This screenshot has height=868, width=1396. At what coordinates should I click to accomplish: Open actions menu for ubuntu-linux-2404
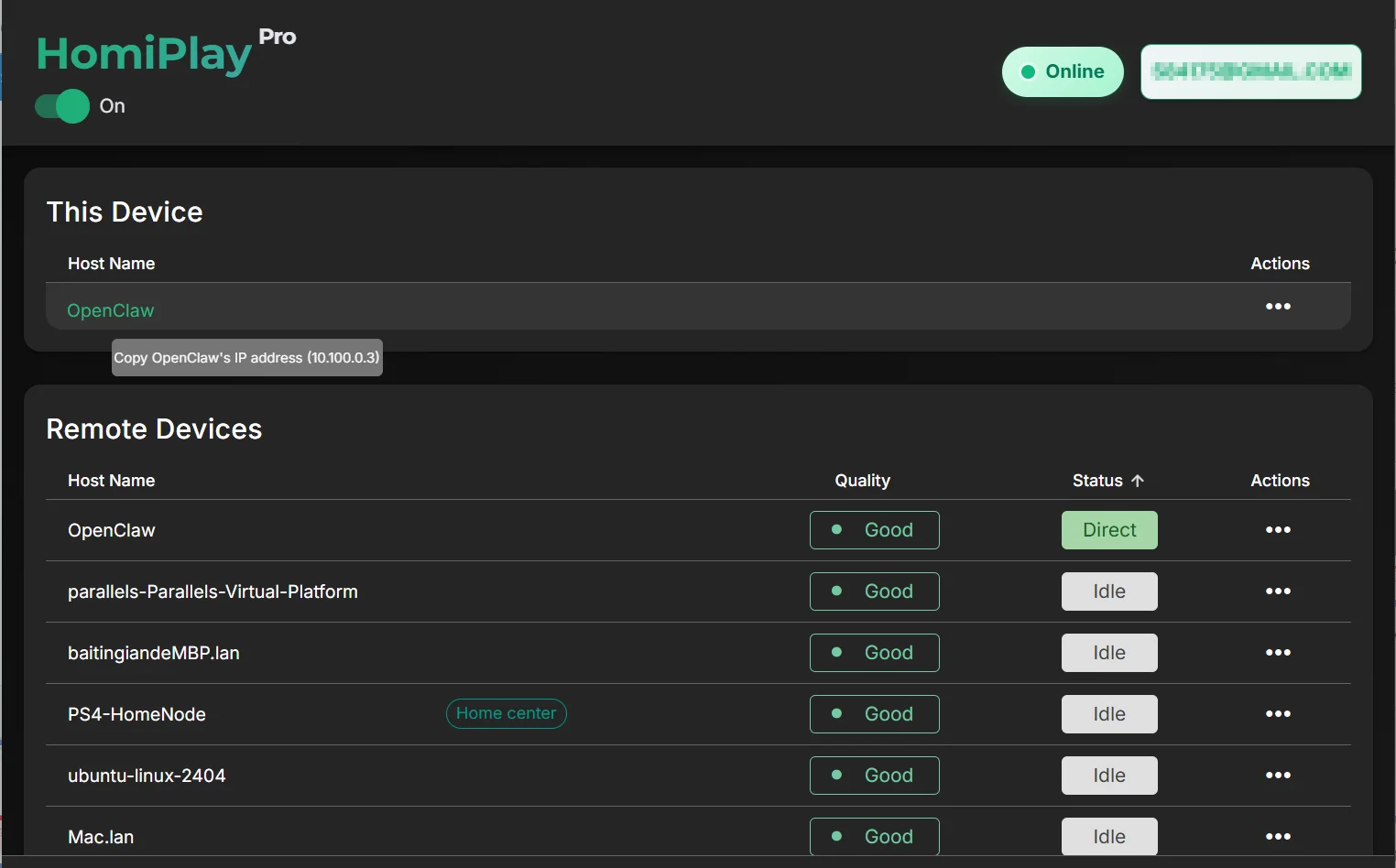coord(1278,776)
